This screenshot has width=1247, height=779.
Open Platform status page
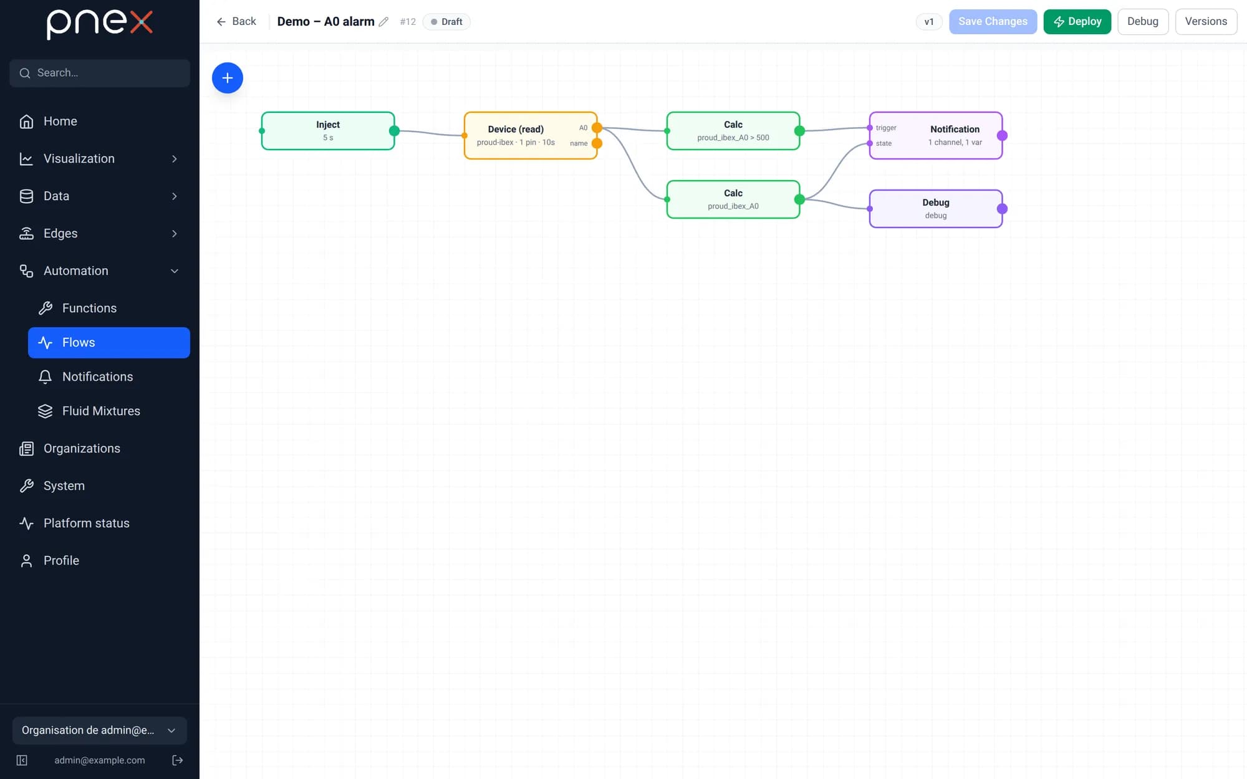[x=100, y=523]
